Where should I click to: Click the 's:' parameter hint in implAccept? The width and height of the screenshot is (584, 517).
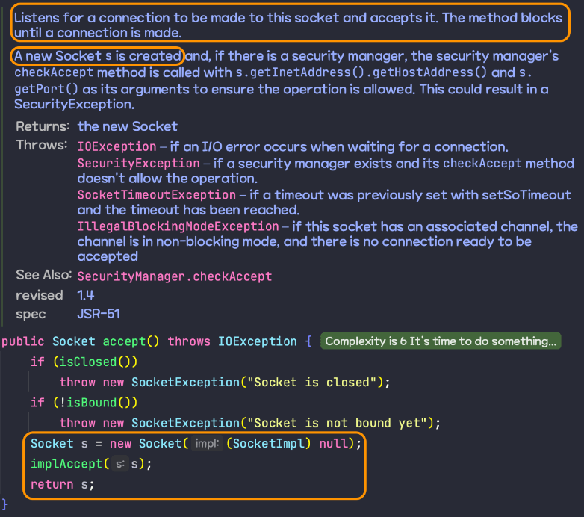(x=119, y=465)
